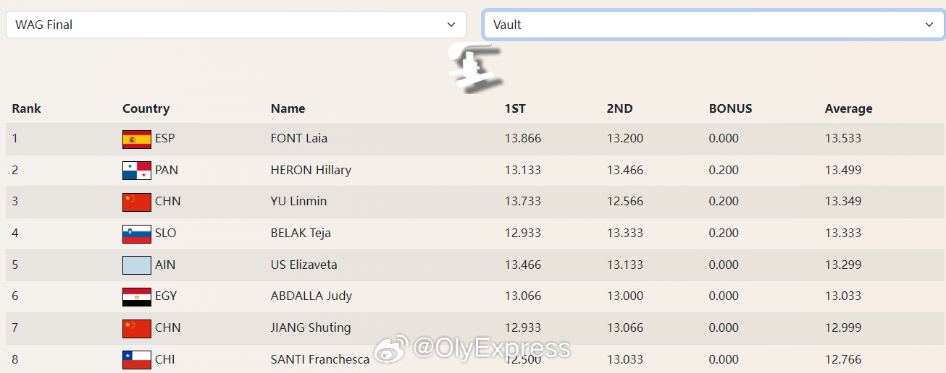Image resolution: width=946 pixels, height=373 pixels.
Task: Click the Spain flag icon
Action: click(x=136, y=139)
